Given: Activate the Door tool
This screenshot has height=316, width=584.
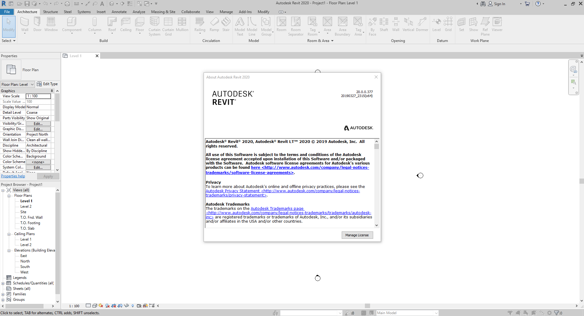Looking at the screenshot, I should [x=37, y=24].
